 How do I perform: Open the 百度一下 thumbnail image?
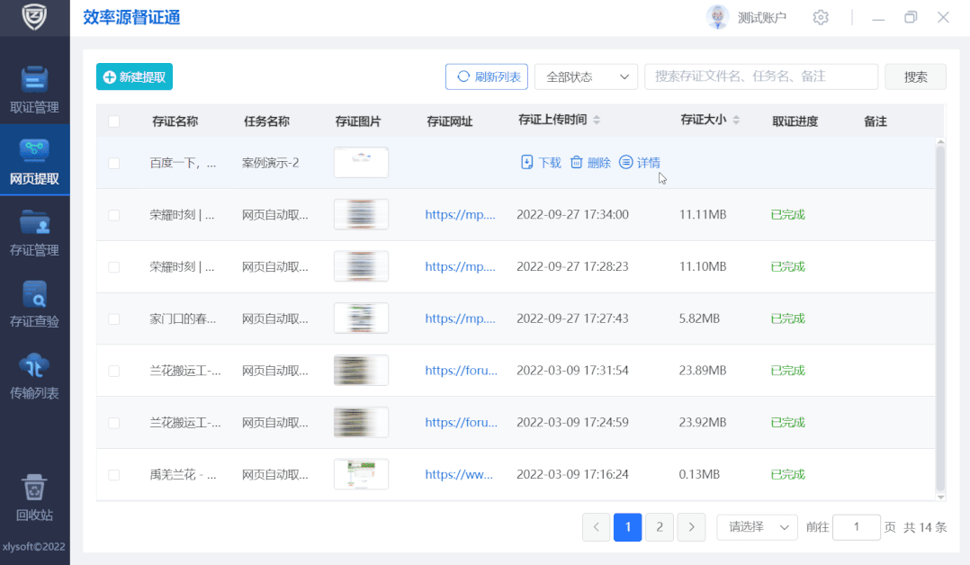pos(362,162)
